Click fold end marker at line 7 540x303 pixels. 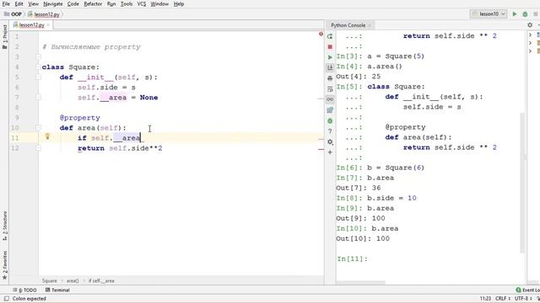(38, 98)
